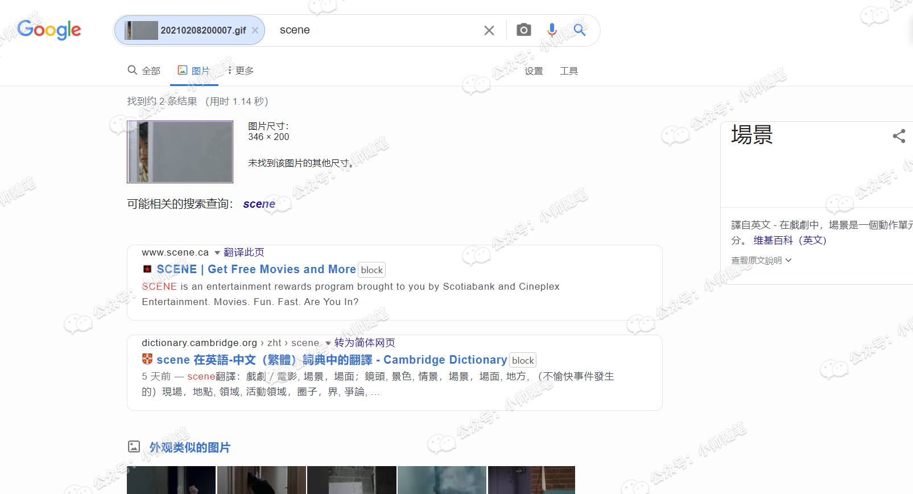Viewport: 913px width, 494px height.
Task: Switch to the 全部 tab
Action: point(144,71)
